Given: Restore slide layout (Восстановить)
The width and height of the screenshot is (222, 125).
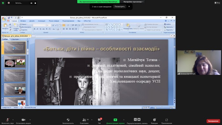Looking at the screenshot, I should click(x=25, y=27).
